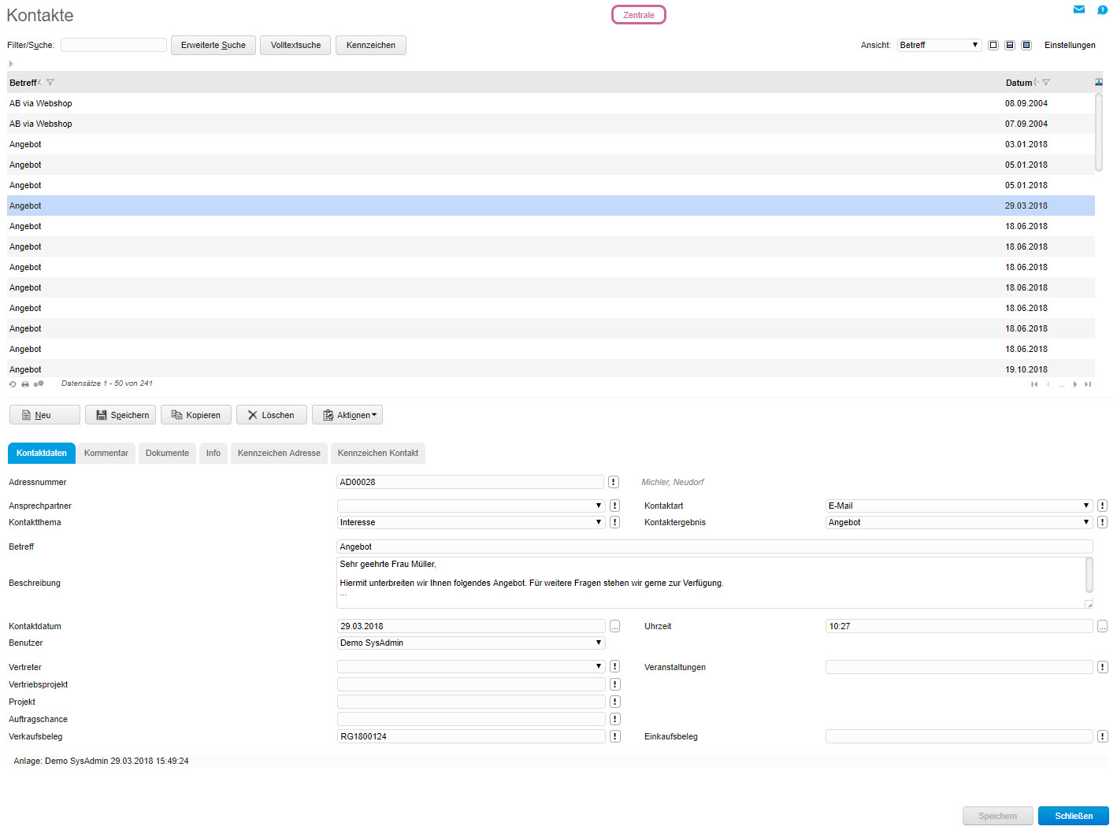Click the Erweiterte Suche button
The width and height of the screenshot is (1117, 830).
click(213, 45)
